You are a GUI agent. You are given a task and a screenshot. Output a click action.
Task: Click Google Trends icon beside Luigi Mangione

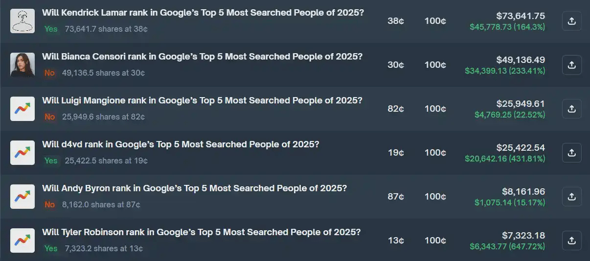(x=23, y=109)
